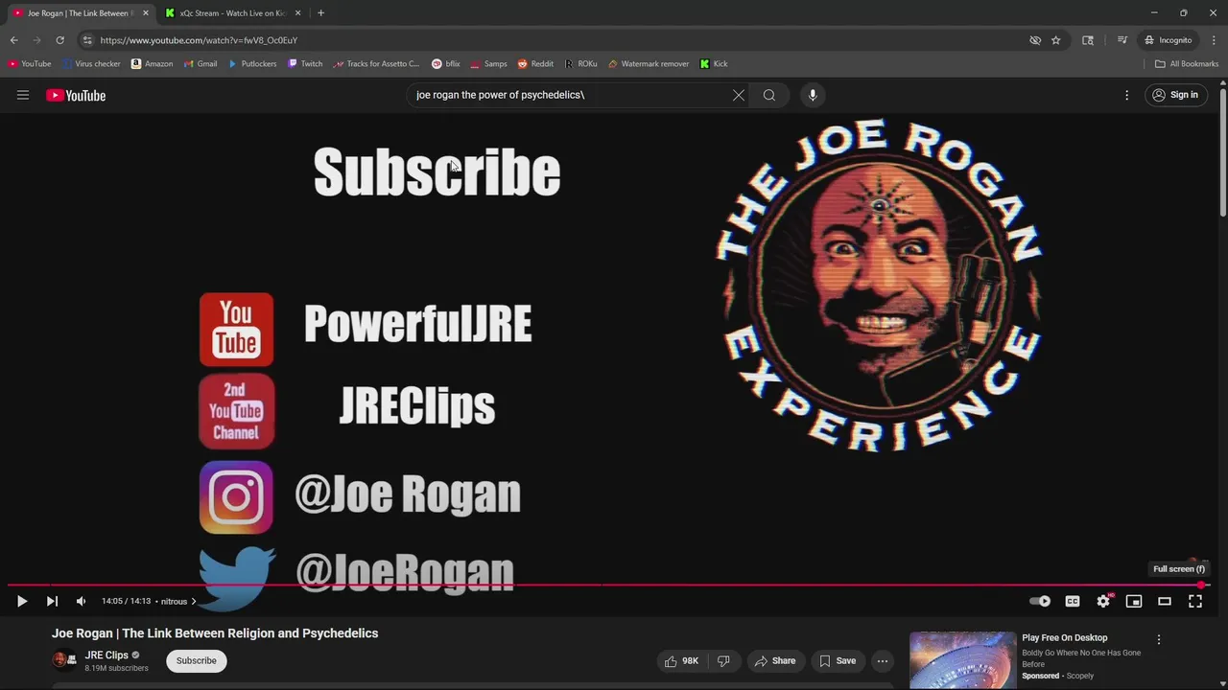
Task: Like the video (98K)
Action: [x=681, y=660]
